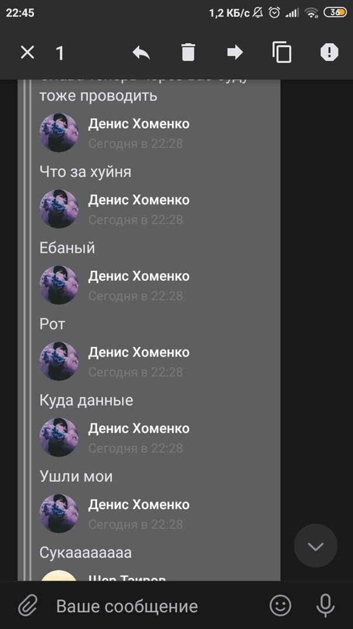353x629 pixels.
Task: Start voice recording with microphone icon
Action: coord(325,605)
